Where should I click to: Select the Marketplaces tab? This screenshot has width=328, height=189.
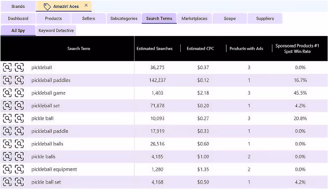coord(195,18)
